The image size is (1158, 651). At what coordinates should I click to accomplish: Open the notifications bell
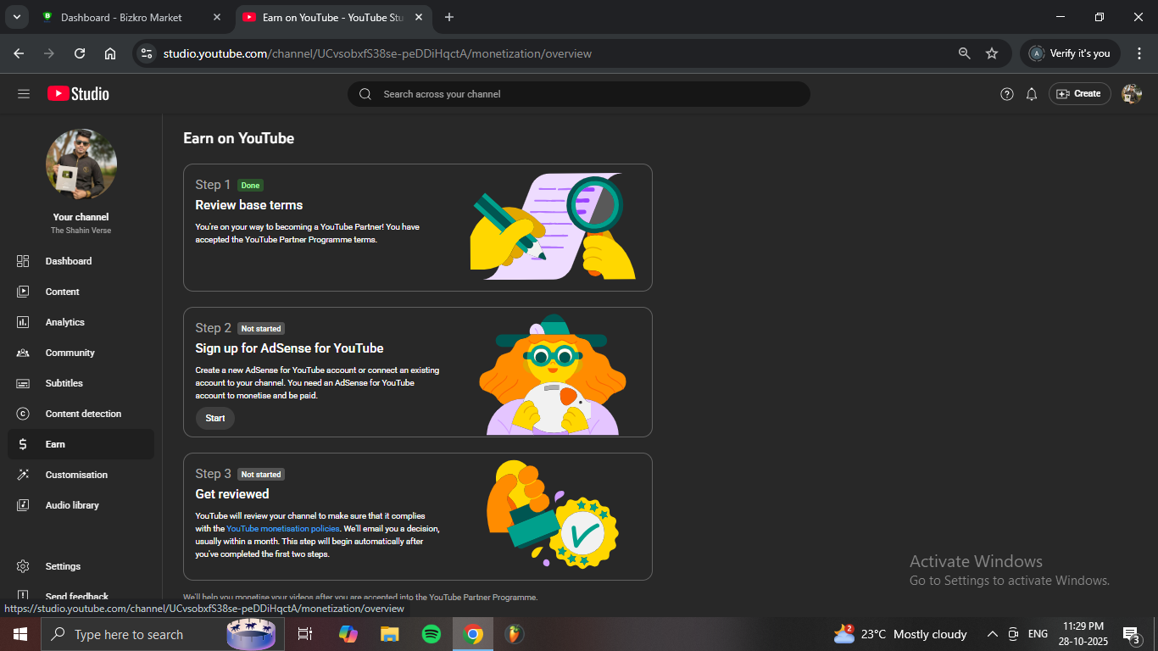coord(1031,94)
